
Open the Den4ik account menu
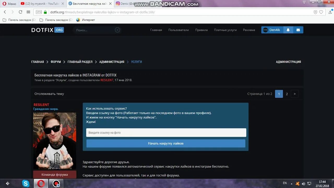point(272,30)
